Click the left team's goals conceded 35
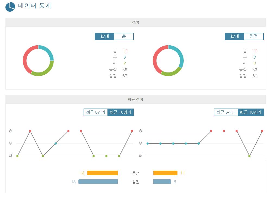The height and width of the screenshot is (197, 270). 125,76
